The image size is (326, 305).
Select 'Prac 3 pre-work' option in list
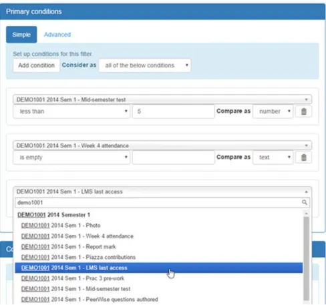[x=159, y=278]
